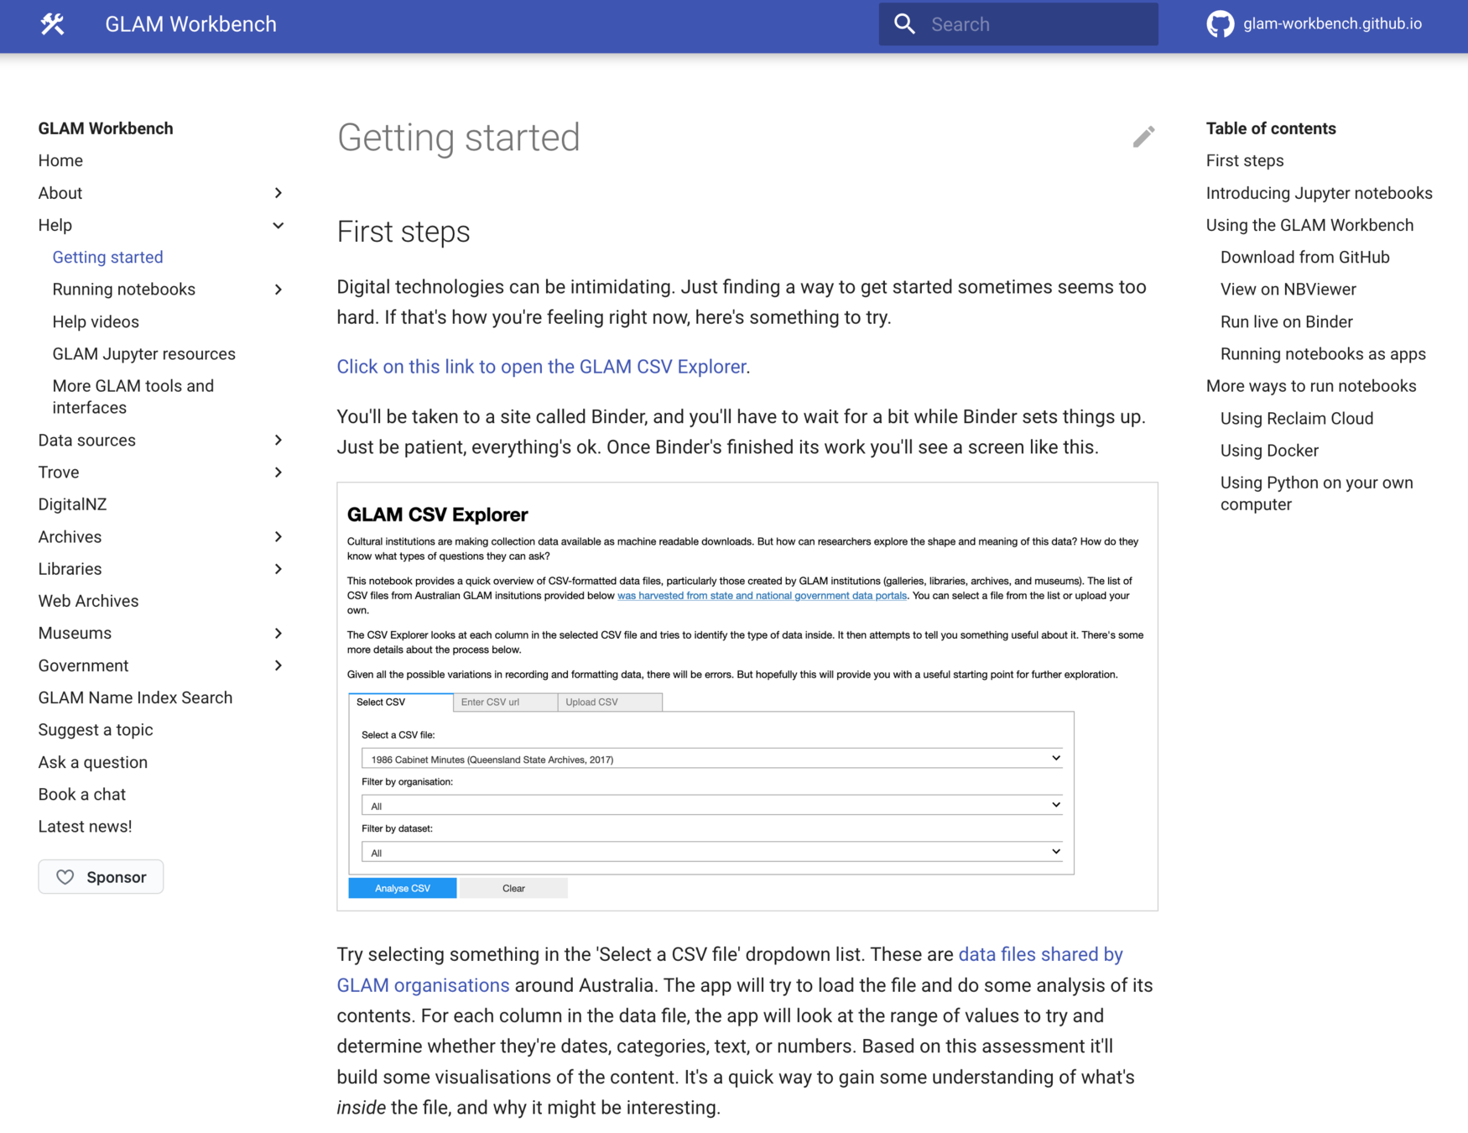The height and width of the screenshot is (1133, 1468).
Task: Jump to Using Reclaim Cloud
Action: (x=1296, y=419)
